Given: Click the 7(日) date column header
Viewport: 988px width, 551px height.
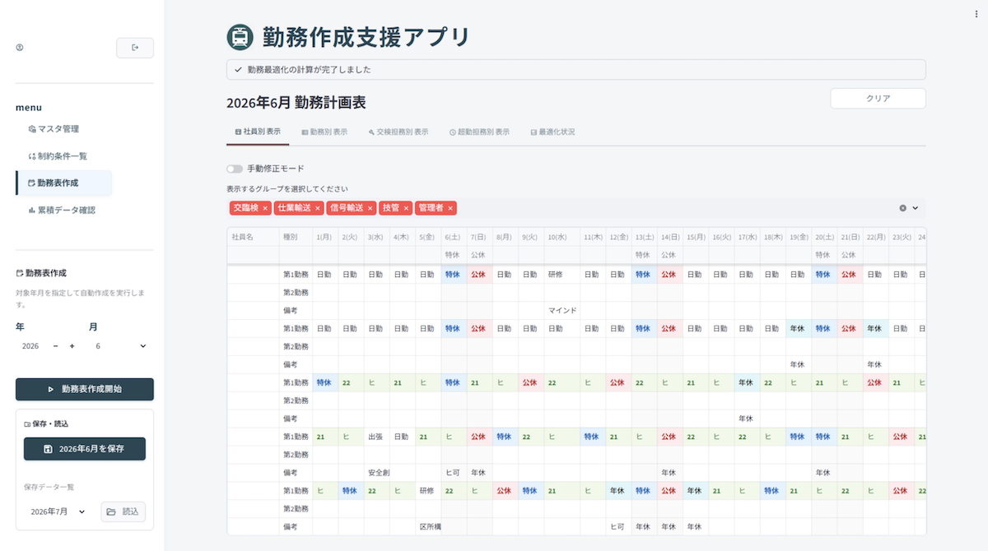Looking at the screenshot, I should pyautogui.click(x=479, y=237).
